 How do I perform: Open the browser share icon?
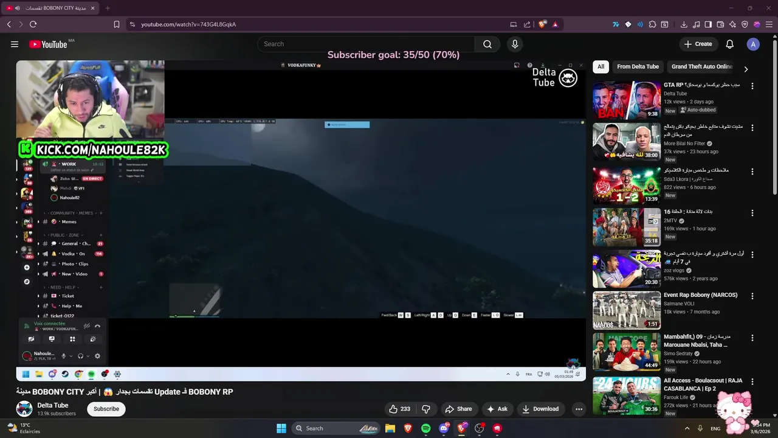click(x=526, y=24)
